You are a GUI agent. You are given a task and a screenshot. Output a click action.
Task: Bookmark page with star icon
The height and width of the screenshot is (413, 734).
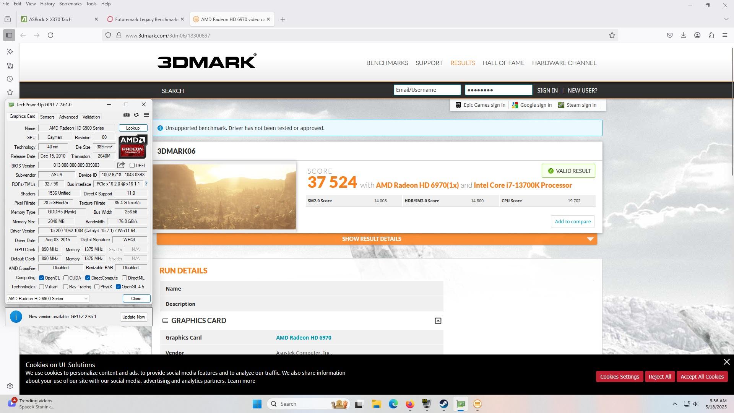click(x=612, y=35)
